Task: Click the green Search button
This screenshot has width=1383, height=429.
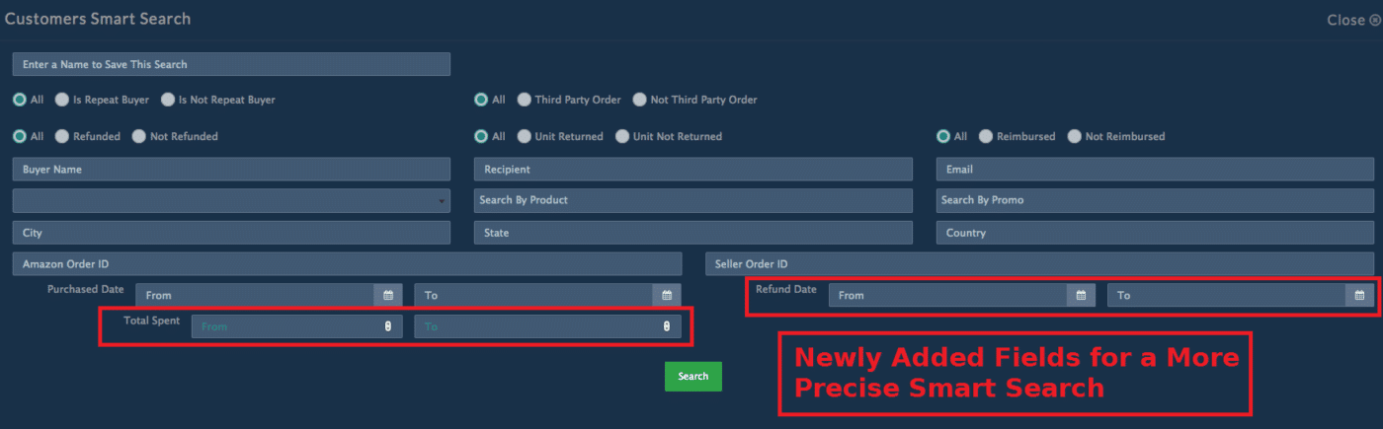Action: tap(693, 376)
